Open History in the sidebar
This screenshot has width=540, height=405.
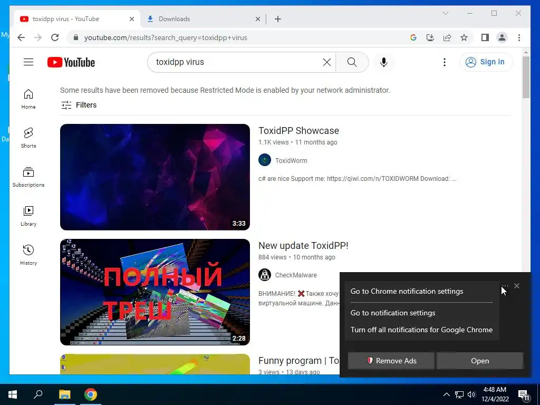tap(28, 255)
